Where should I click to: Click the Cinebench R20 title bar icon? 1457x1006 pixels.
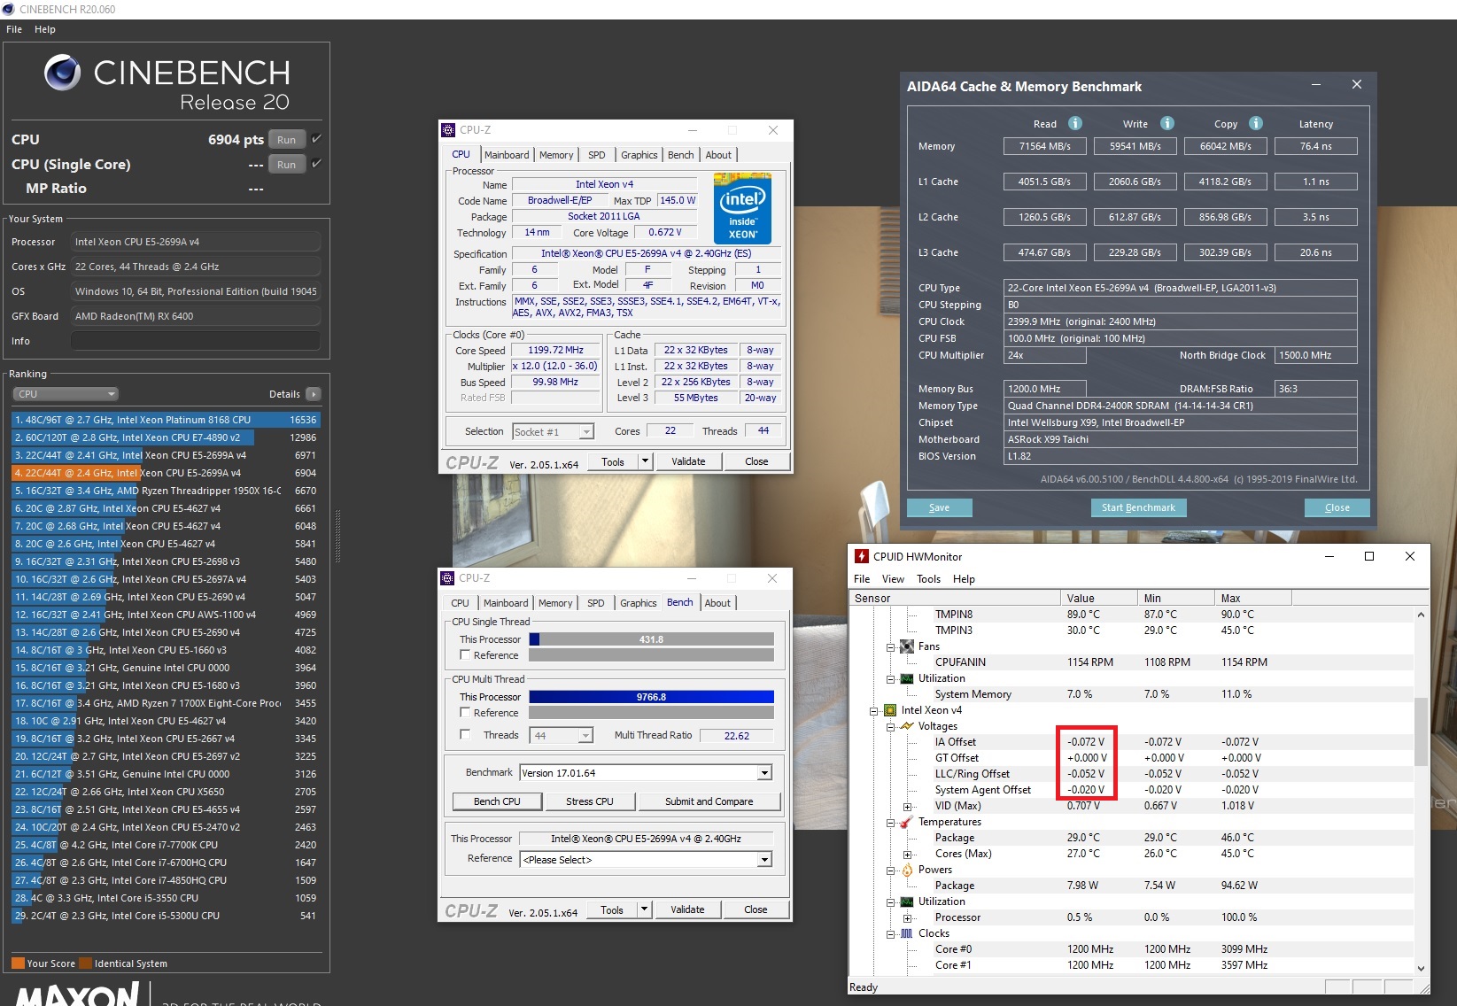click(8, 9)
